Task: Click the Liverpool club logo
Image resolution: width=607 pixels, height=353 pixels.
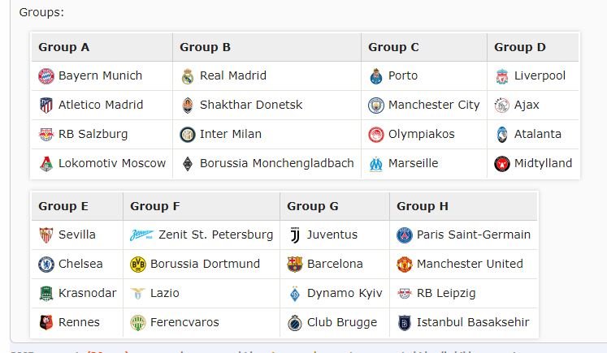Action: click(501, 76)
